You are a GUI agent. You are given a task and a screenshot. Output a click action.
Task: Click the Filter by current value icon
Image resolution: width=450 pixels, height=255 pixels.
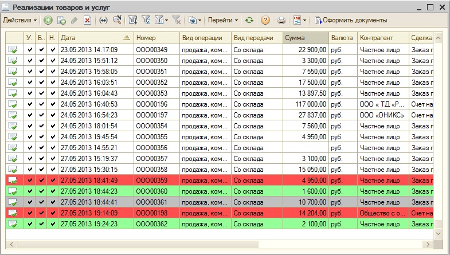pos(146,20)
